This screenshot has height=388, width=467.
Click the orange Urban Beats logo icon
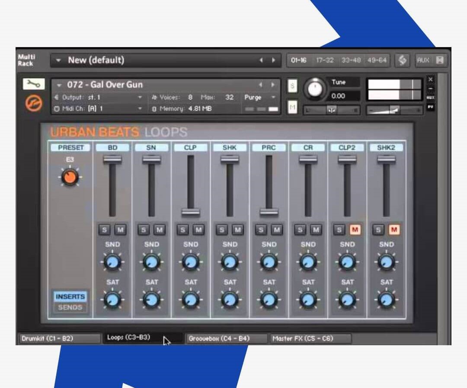tap(34, 104)
